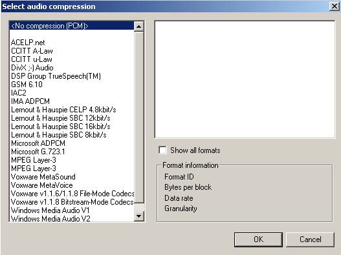The height and width of the screenshot is (255, 341).
Task: Select CCITT A-Law codec
Action: tap(72, 51)
